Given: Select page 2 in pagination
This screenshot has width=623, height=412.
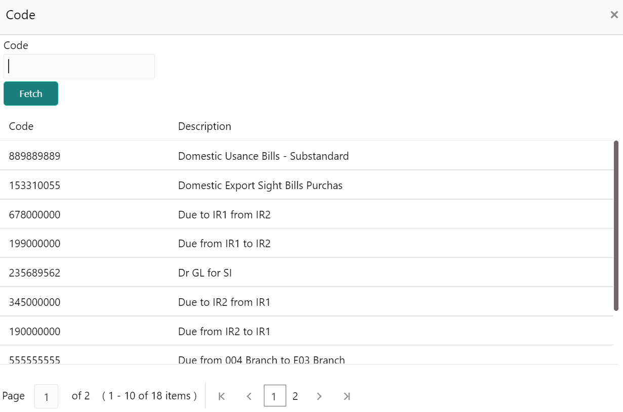Looking at the screenshot, I should [295, 396].
